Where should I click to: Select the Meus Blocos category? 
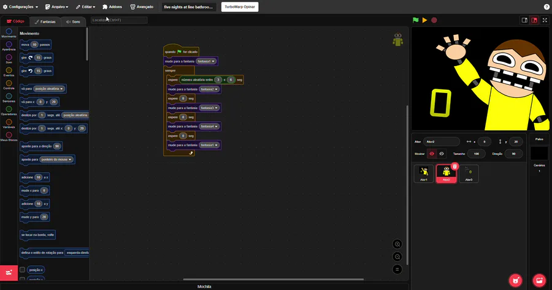coord(9,136)
